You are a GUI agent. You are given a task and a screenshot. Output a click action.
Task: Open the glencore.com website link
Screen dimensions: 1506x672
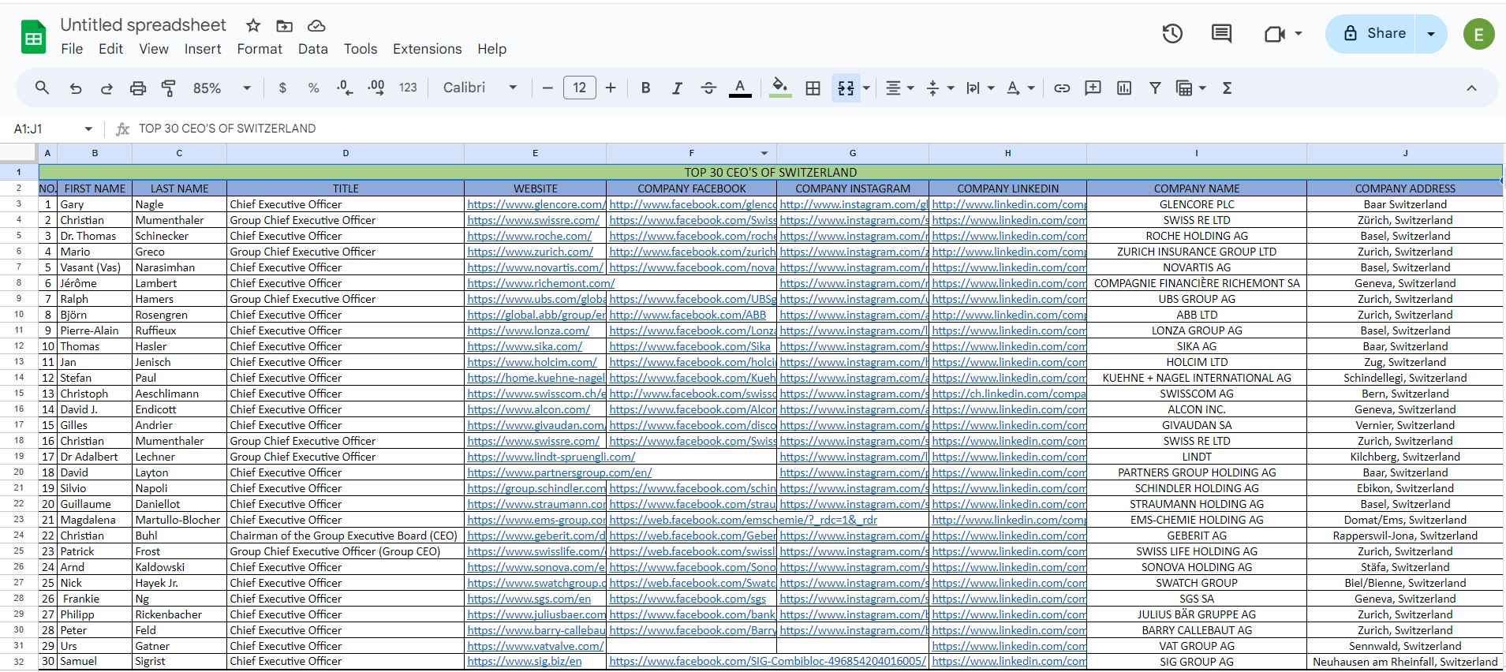[536, 204]
